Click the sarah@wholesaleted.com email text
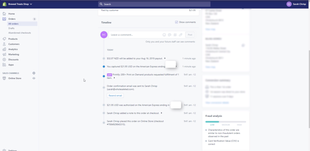 (120, 90)
